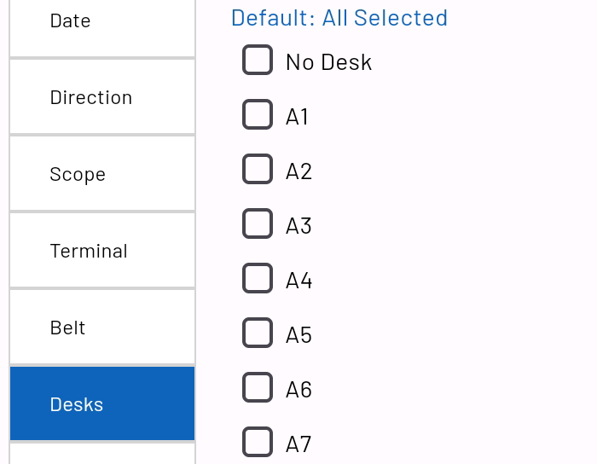Click the 'A1' label text
The width and height of the screenshot is (597, 464).
tap(297, 117)
